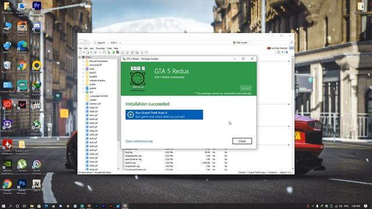Open taskbar search

(x=10, y=206)
